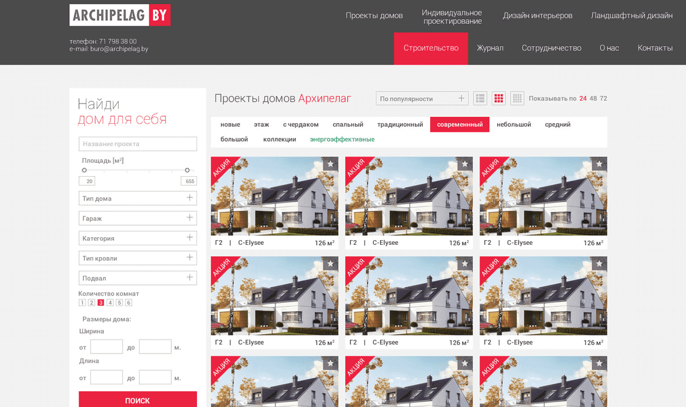Click the Archipelag BY logo
The height and width of the screenshot is (407, 686).
pyautogui.click(x=120, y=16)
